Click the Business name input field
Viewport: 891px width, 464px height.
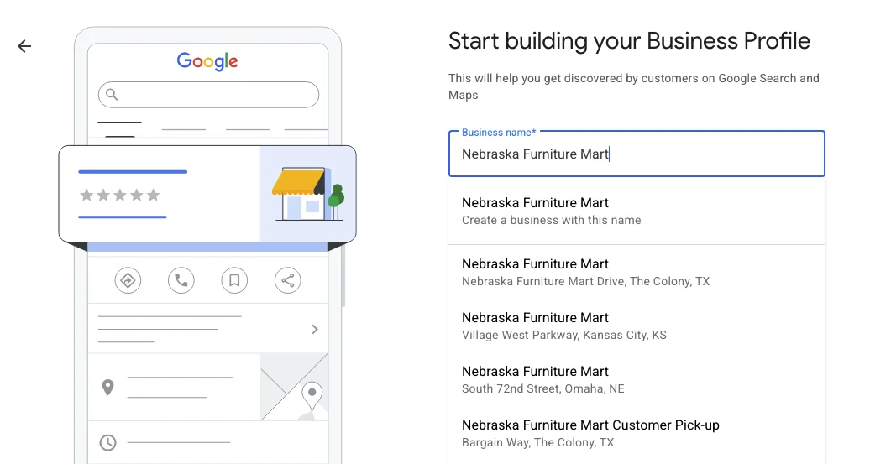637,154
